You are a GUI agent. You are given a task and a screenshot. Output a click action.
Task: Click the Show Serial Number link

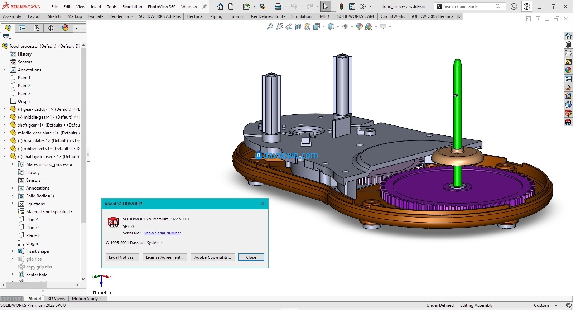(162, 233)
